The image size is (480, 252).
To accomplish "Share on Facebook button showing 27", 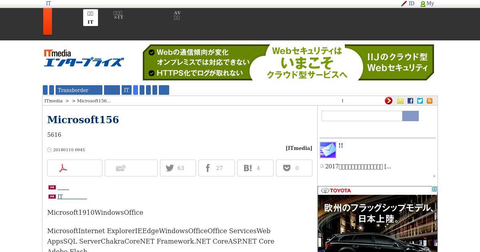I will tap(216, 168).
